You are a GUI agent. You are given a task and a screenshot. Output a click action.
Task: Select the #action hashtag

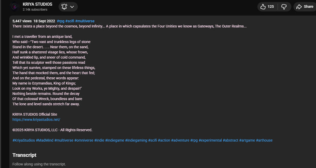click(x=164, y=140)
